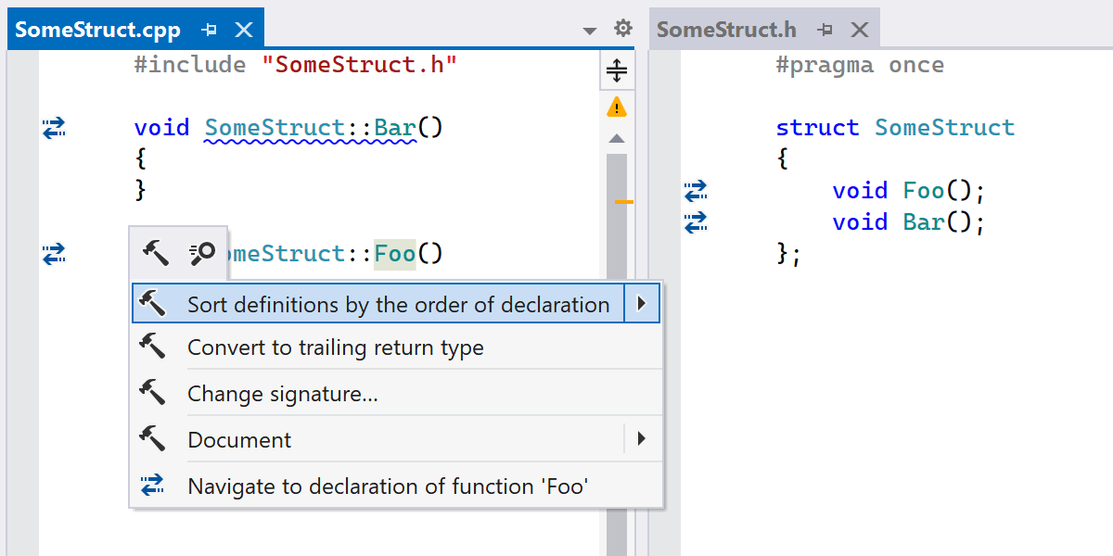Click the scrollbar up arrow in editor

coord(617,139)
